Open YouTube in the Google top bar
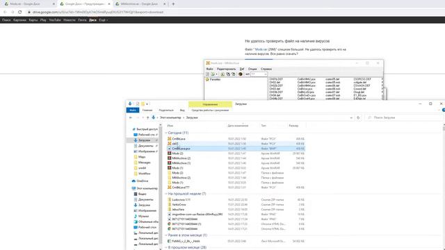Screen dimensions: 445x250 [55, 20]
